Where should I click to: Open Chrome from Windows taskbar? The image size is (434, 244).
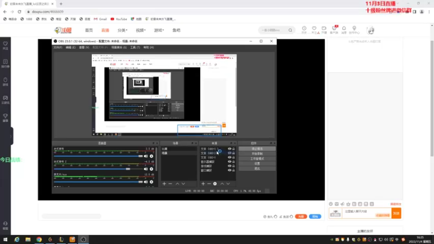point(39,240)
